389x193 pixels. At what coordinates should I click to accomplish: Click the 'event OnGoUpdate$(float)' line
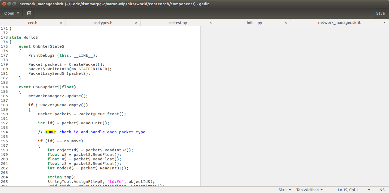pos(47,87)
